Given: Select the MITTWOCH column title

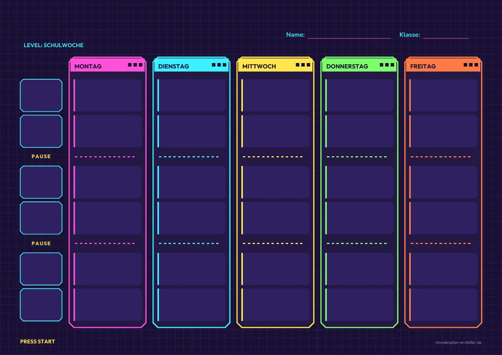Looking at the screenshot, I should tap(259, 67).
